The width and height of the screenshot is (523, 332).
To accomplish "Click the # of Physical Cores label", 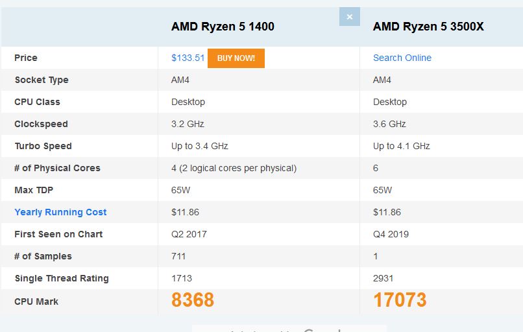I will pos(57,168).
